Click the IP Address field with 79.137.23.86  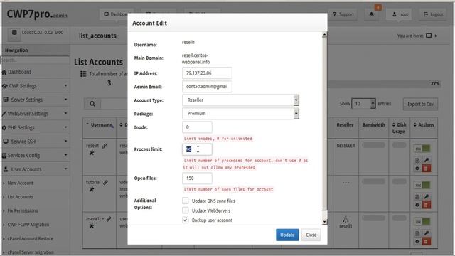(207, 73)
